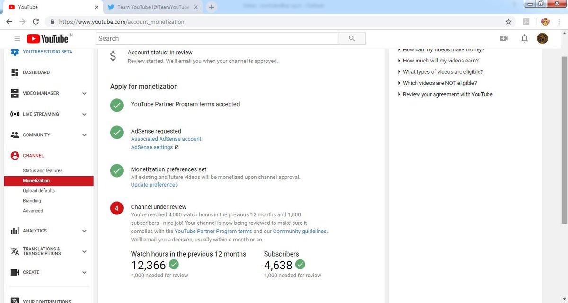
Task: Open Community guidelines link
Action: tap(300, 231)
